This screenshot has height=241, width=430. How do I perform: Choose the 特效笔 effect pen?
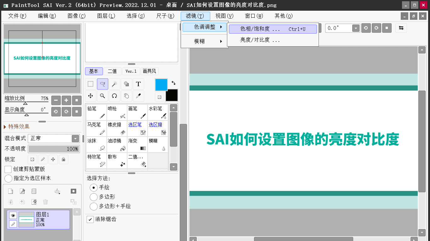tap(96, 160)
